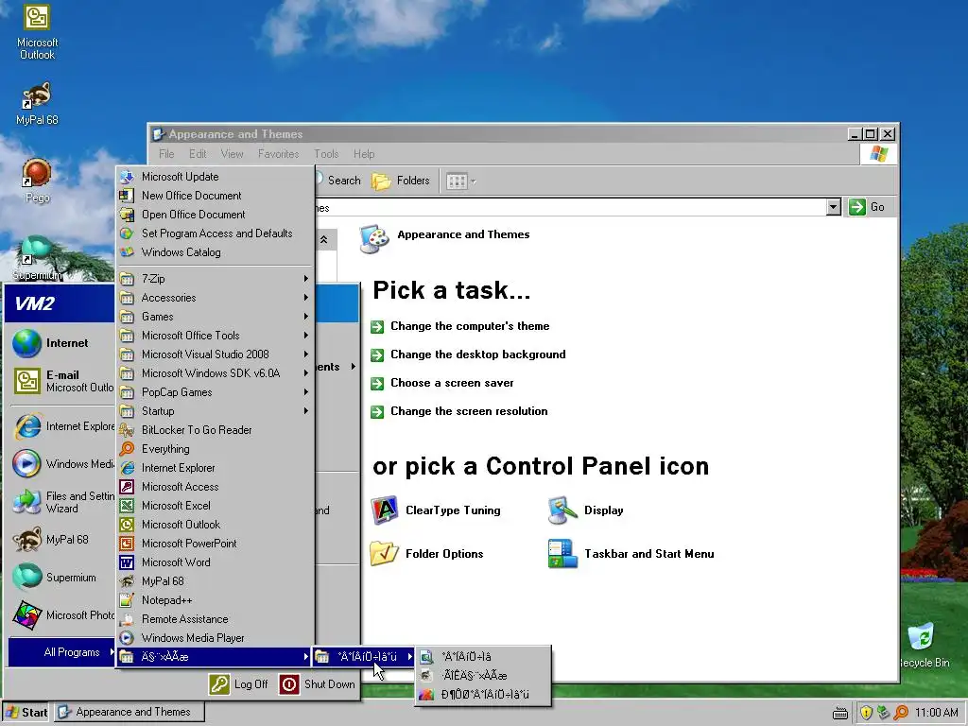Click the clock showing 11:00 AM

pos(937,713)
